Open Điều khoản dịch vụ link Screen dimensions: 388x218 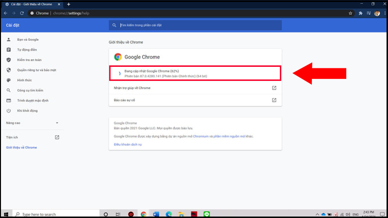point(128,144)
